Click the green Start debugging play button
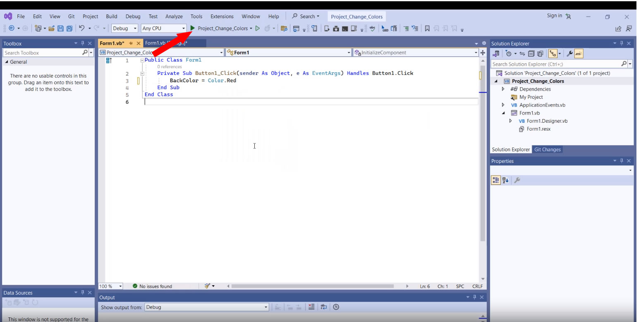The image size is (641, 322). (x=193, y=28)
